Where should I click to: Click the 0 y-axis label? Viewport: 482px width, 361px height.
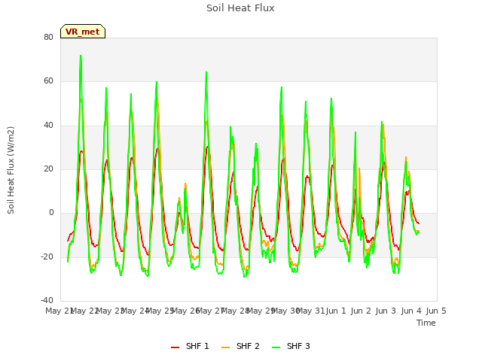[51, 213]
